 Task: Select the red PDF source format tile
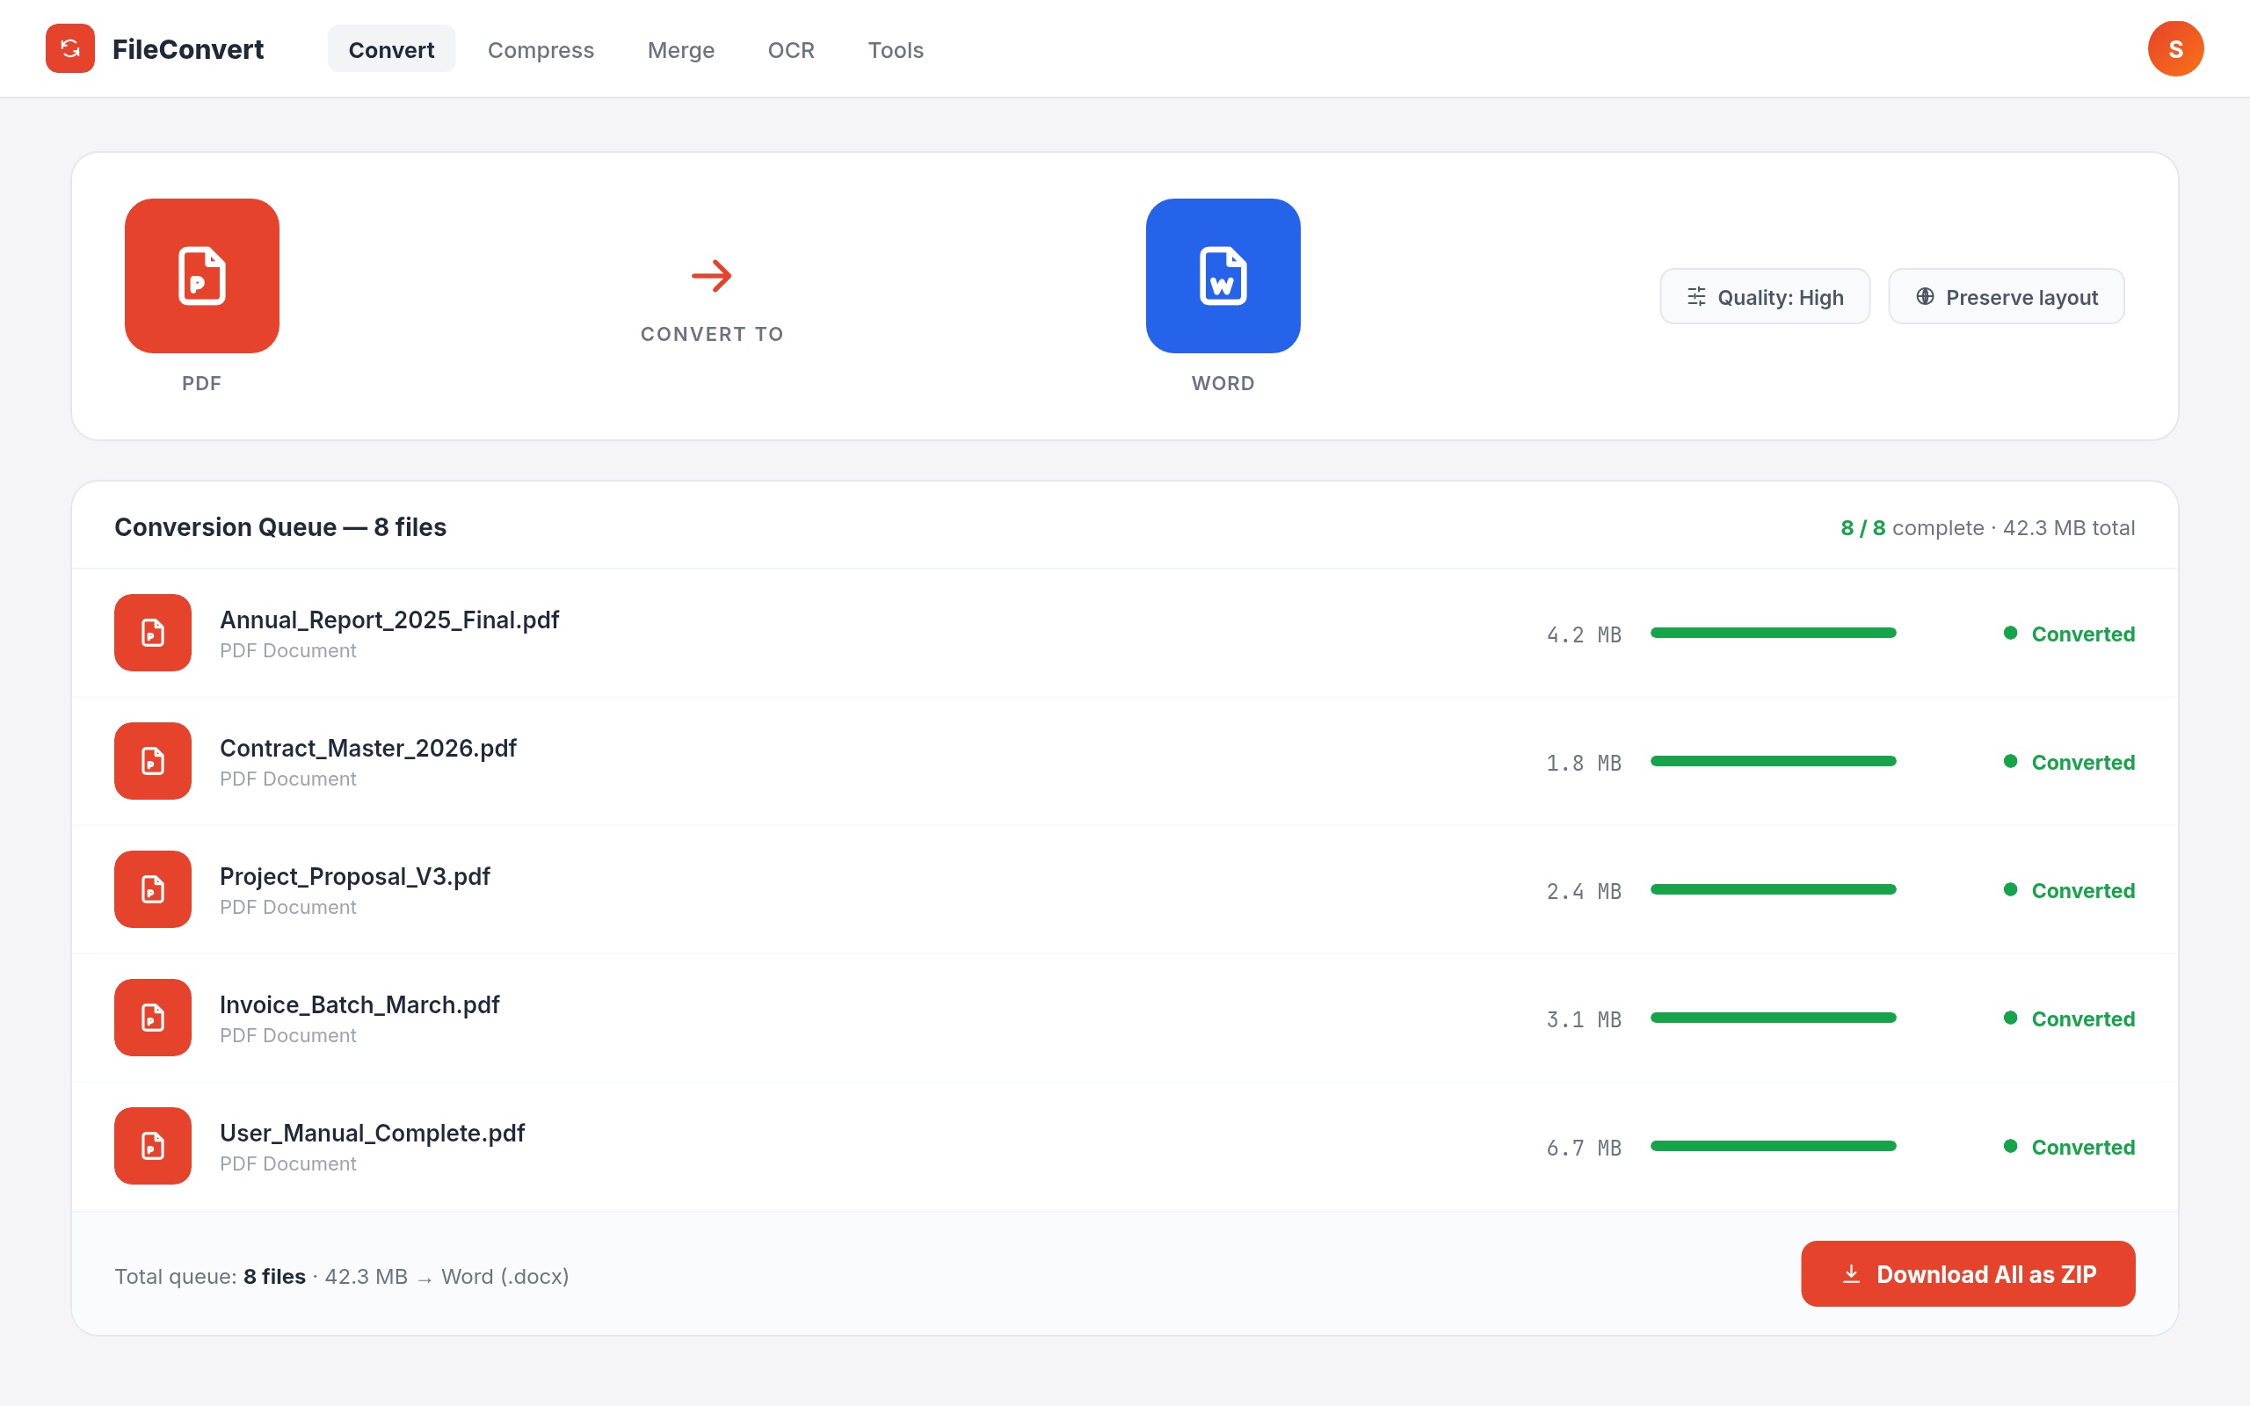click(202, 275)
